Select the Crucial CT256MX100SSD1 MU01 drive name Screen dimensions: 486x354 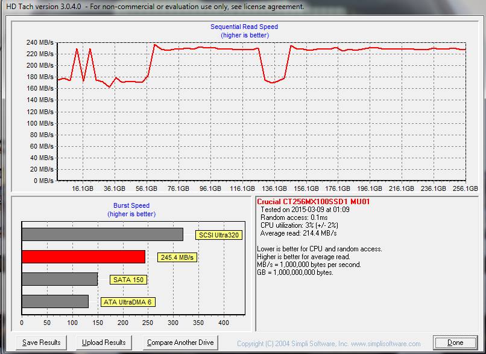click(x=314, y=202)
